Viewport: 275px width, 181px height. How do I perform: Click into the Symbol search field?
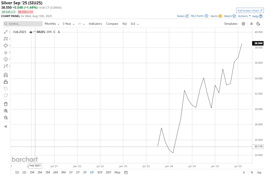[x=23, y=24]
